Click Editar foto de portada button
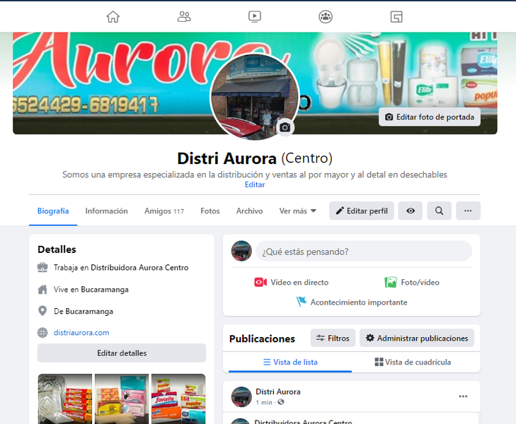The width and height of the screenshot is (516, 424). (430, 117)
